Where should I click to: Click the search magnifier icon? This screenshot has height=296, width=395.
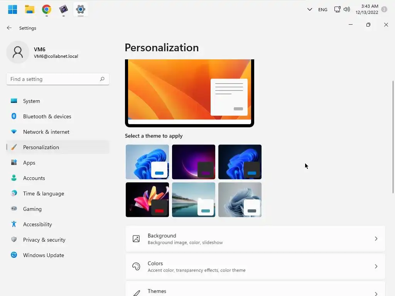coord(102,79)
